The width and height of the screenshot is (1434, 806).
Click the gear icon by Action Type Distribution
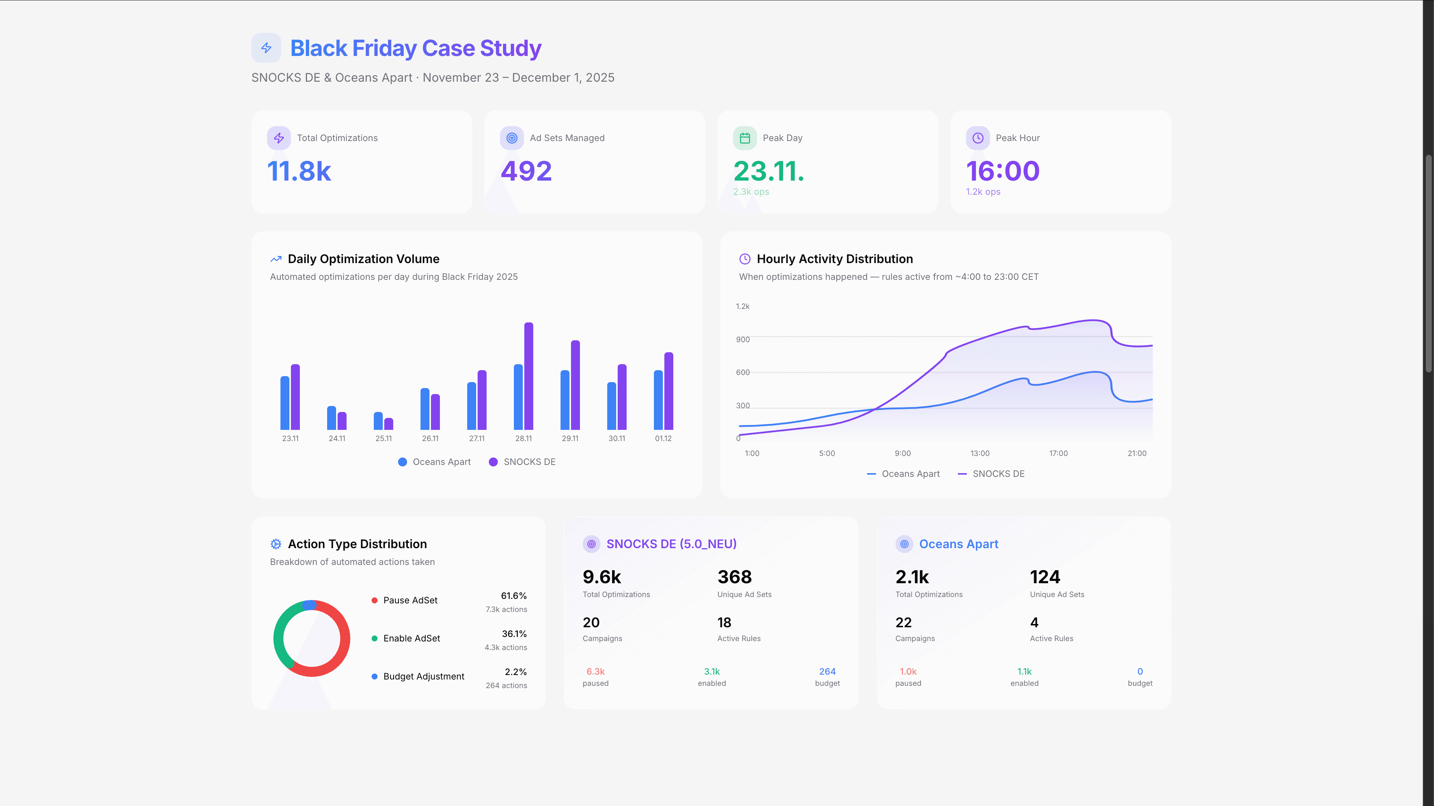click(276, 544)
